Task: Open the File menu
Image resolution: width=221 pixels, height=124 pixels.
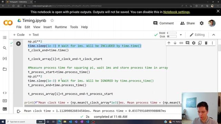Action: tap(19, 27)
